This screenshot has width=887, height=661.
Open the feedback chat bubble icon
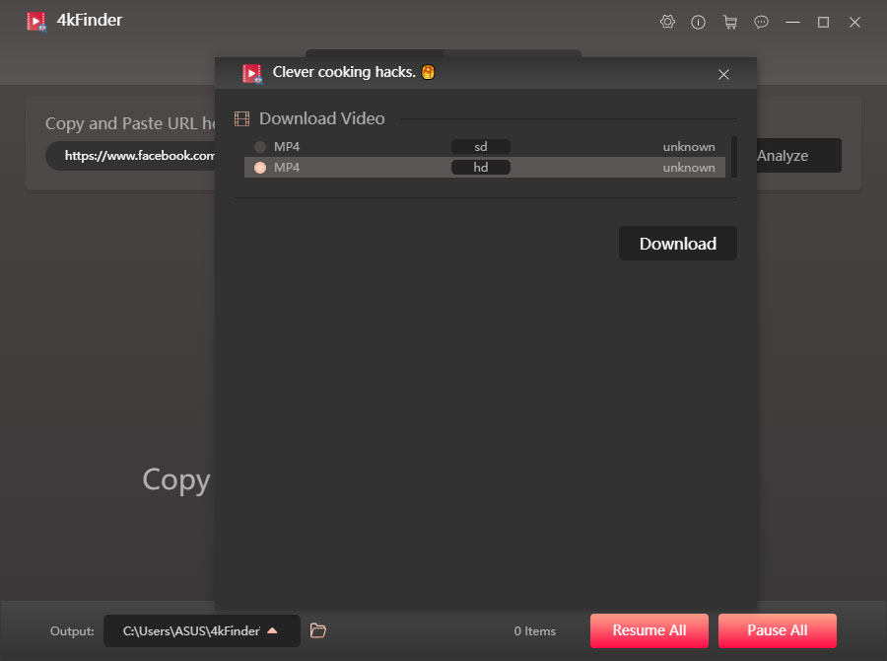(x=761, y=21)
